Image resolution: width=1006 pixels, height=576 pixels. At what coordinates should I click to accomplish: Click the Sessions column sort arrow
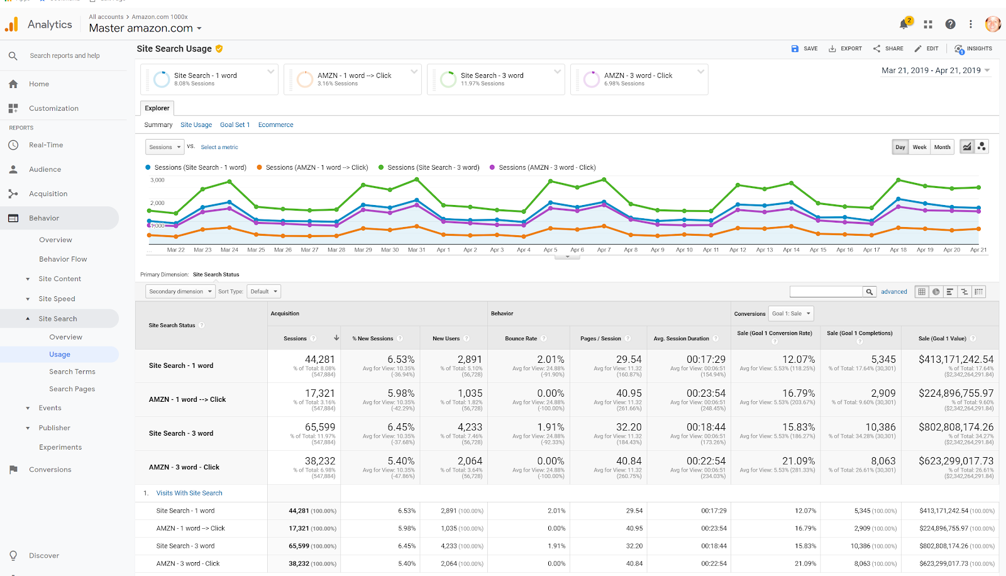pos(336,338)
